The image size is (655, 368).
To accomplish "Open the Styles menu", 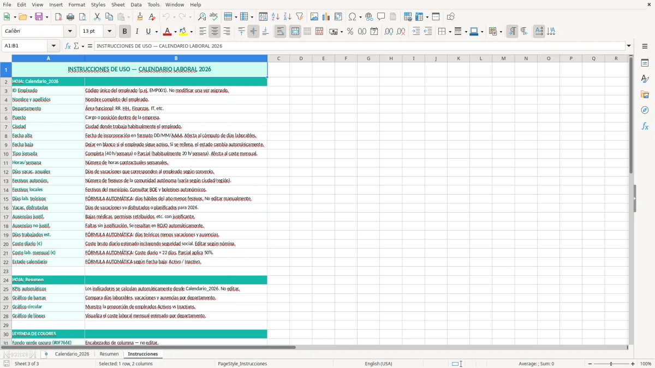I will (98, 4).
